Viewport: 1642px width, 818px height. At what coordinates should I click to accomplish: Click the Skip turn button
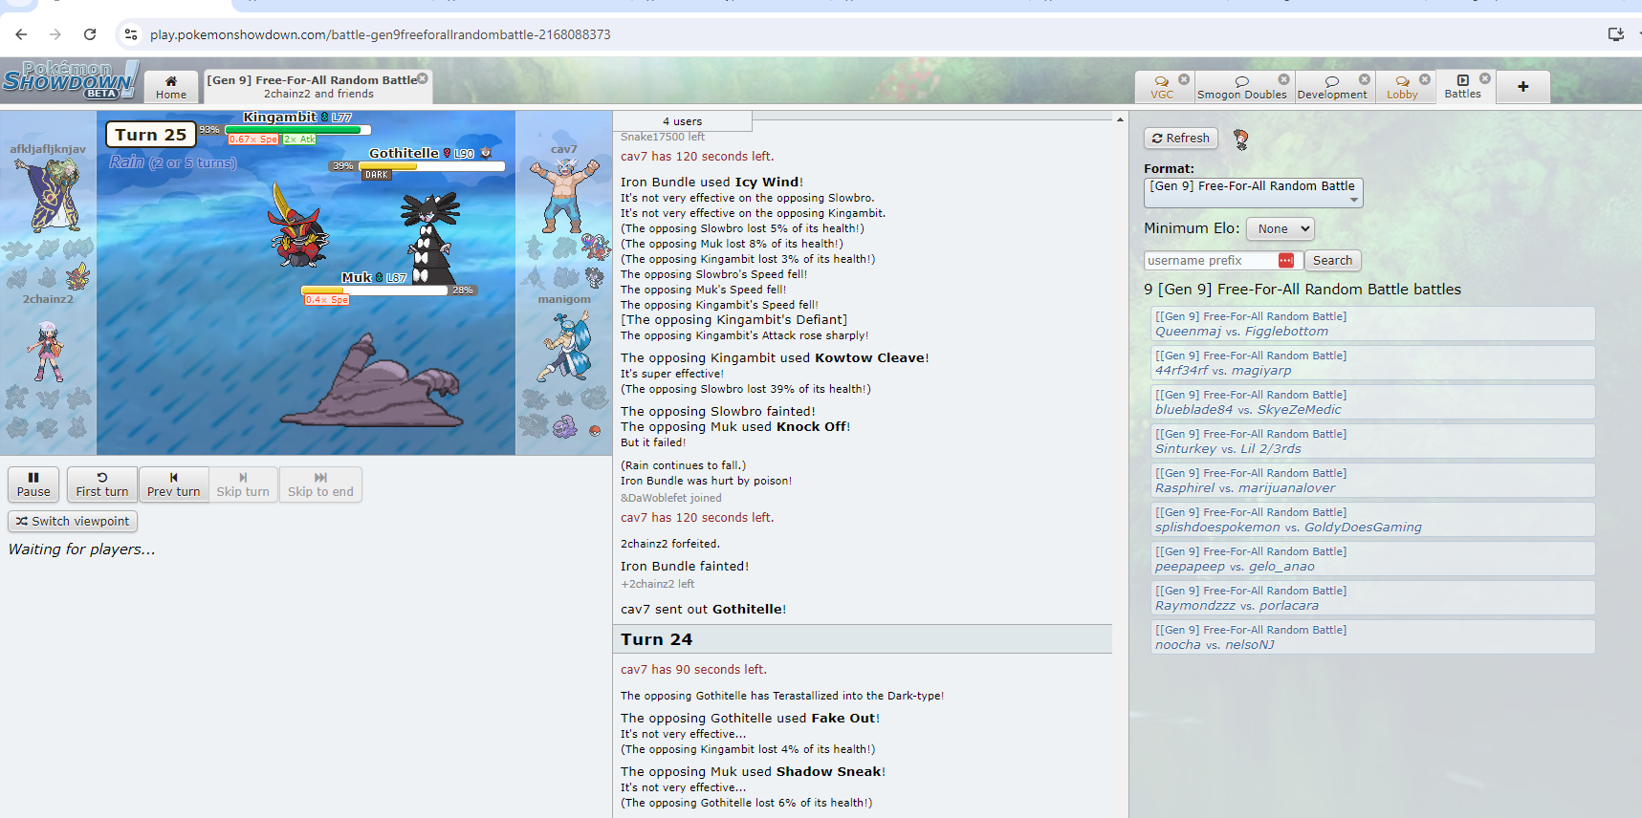coord(243,484)
